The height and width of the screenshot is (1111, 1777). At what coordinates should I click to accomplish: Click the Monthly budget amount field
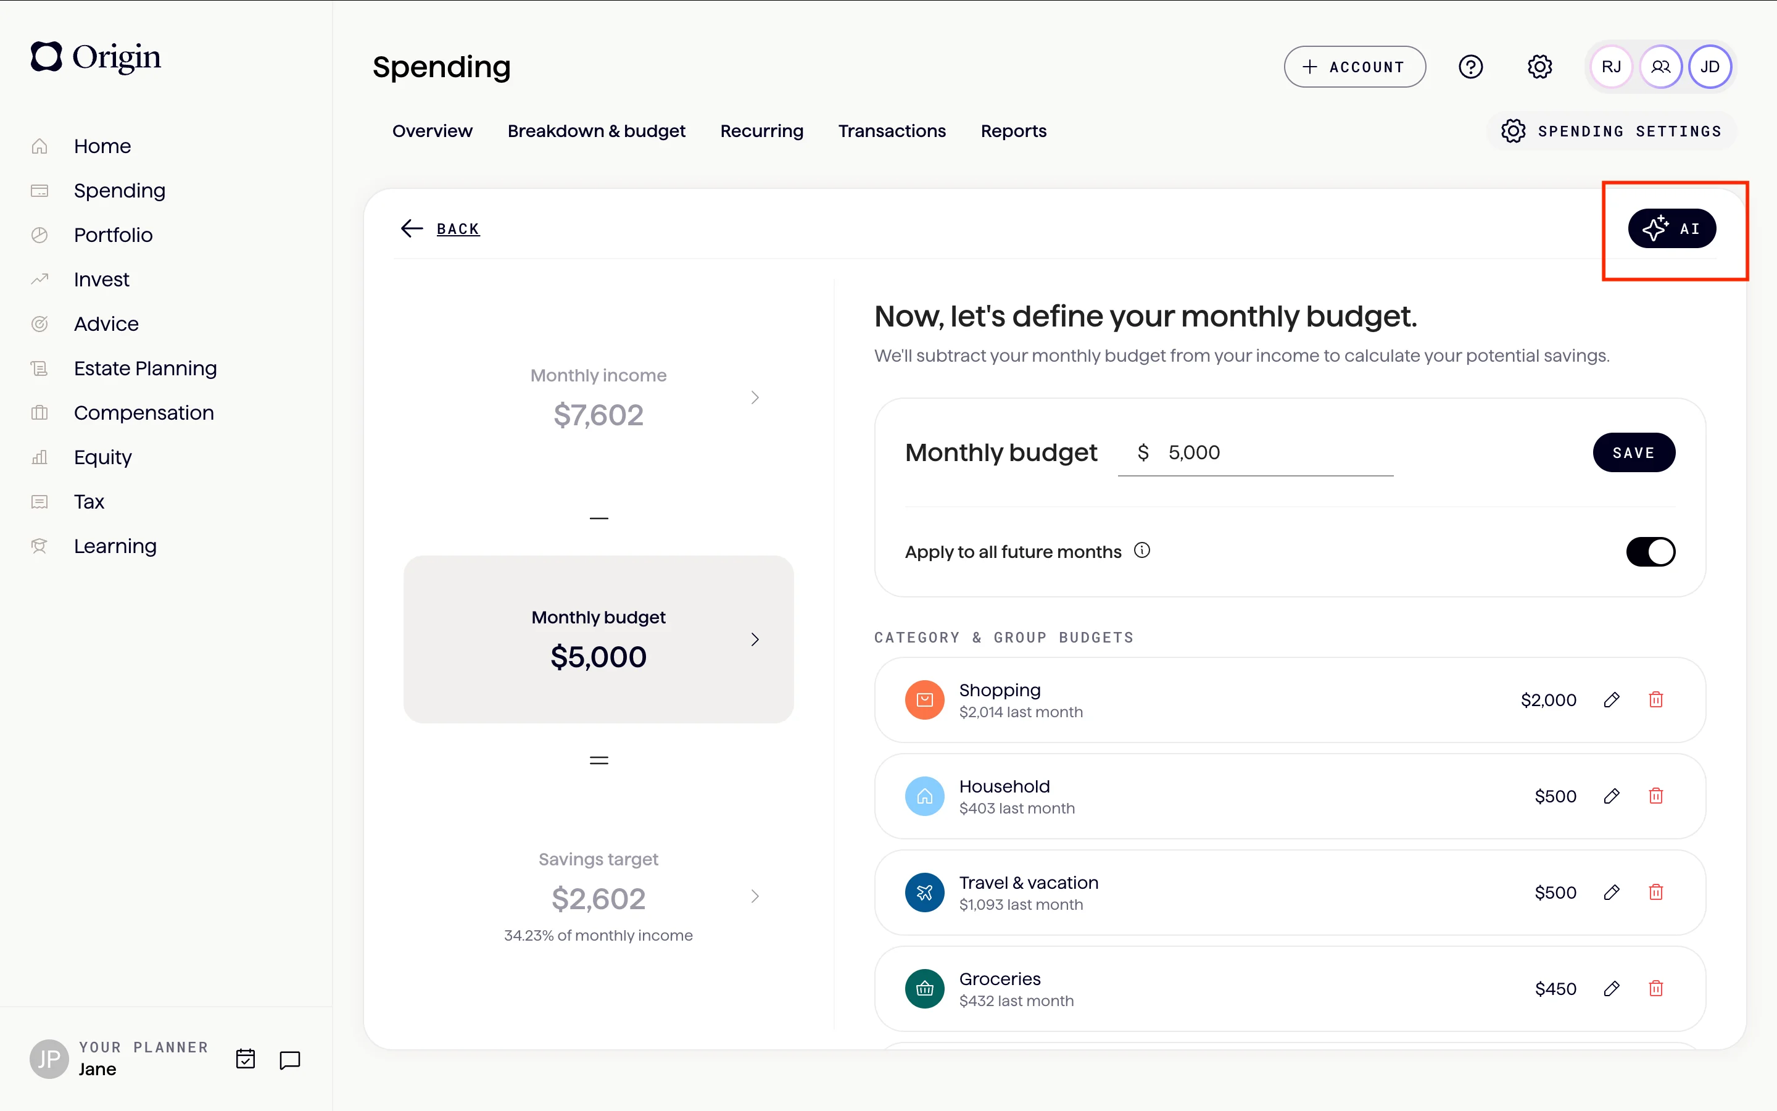1255,452
